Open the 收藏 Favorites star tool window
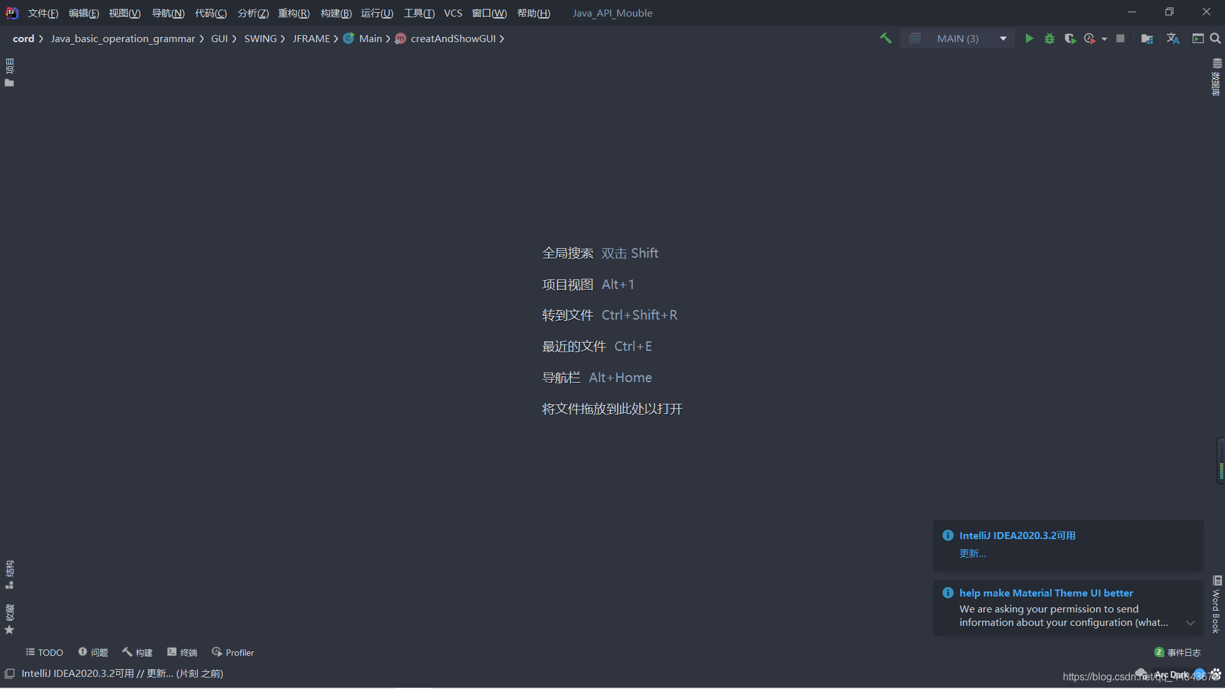Image resolution: width=1225 pixels, height=689 pixels. coord(10,619)
